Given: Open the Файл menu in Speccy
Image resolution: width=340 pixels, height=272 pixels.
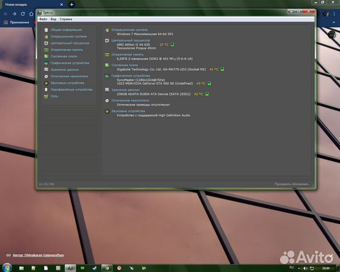Looking at the screenshot, I should 43,19.
